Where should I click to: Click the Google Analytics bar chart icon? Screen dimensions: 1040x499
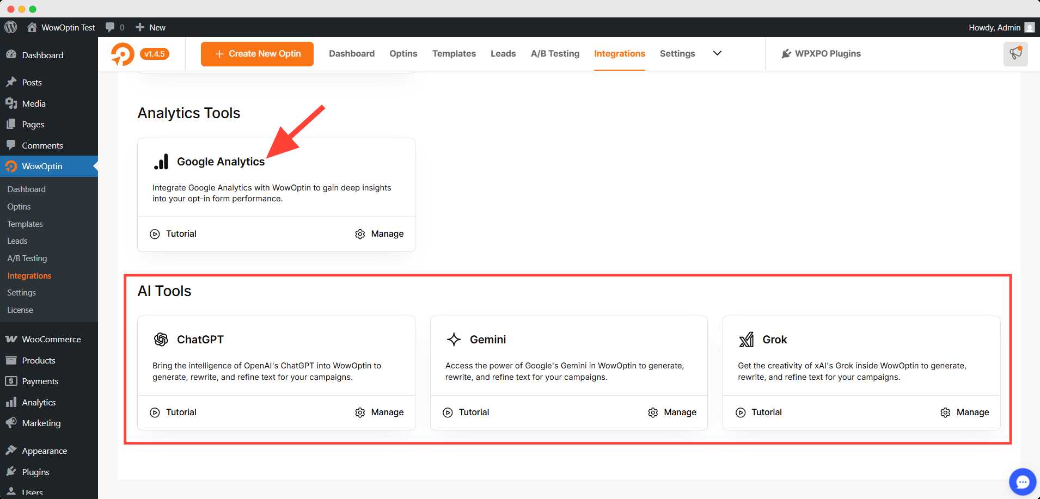tap(161, 162)
